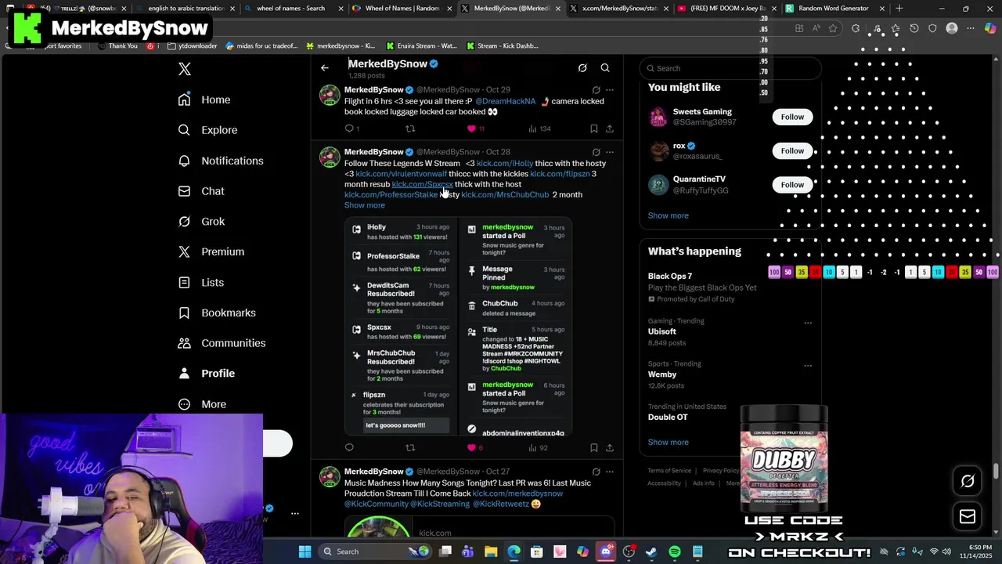
Task: Open the @KickStreaming mention
Action: (x=440, y=504)
